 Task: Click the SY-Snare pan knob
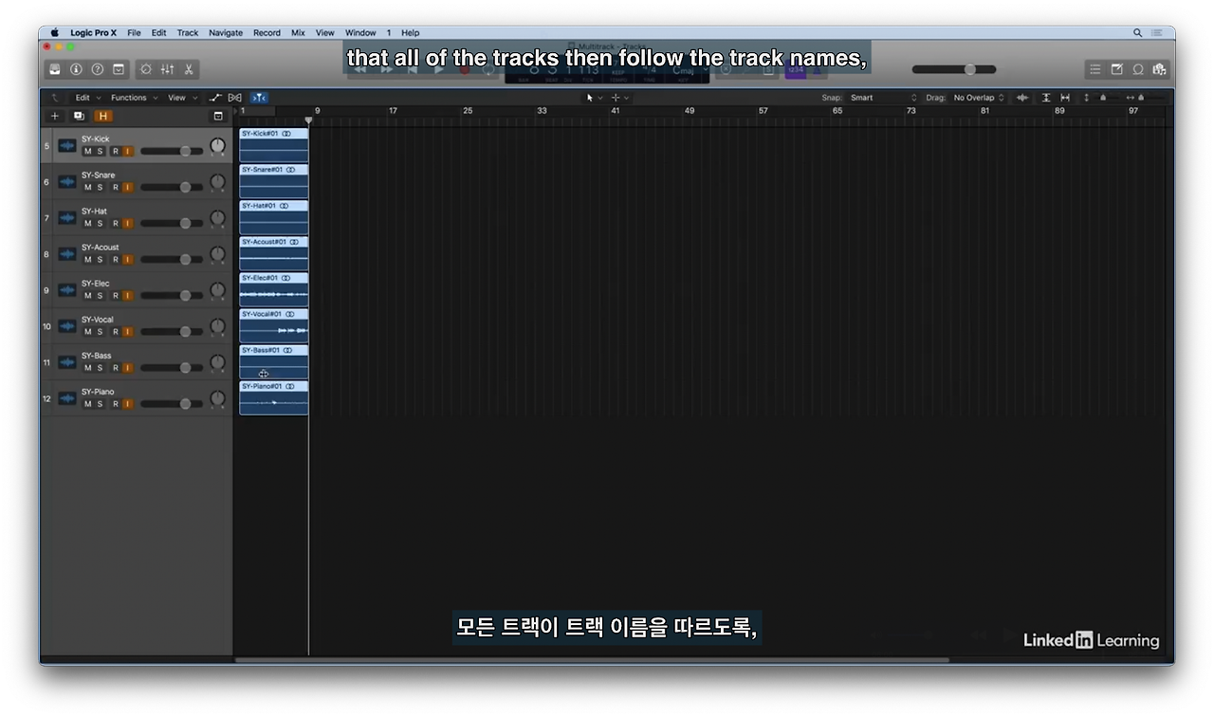tap(217, 181)
